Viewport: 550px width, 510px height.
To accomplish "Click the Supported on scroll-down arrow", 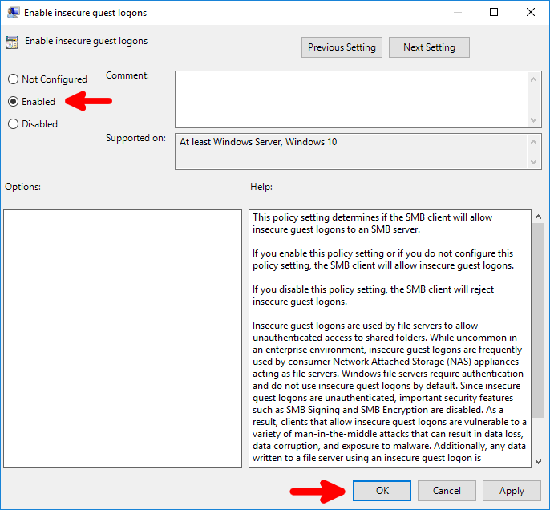I will [x=533, y=162].
